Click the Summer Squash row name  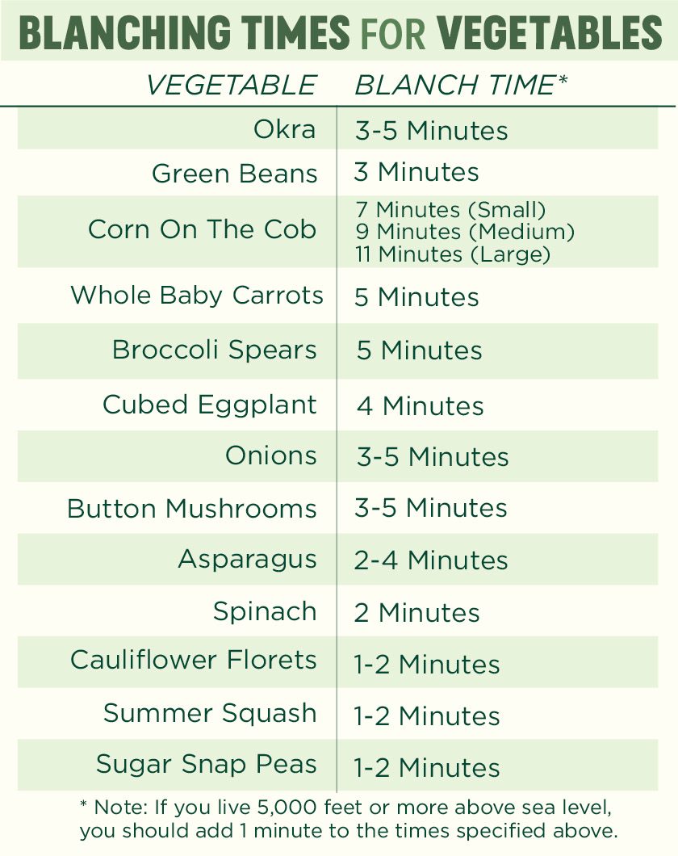point(210,713)
